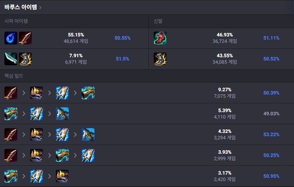Click the 51.11% win rate for red boots
The width and height of the screenshot is (294, 187).
pyautogui.click(x=271, y=38)
